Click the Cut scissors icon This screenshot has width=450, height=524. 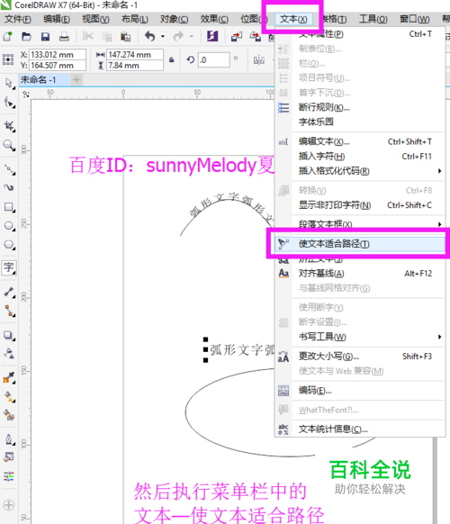pyautogui.click(x=88, y=36)
